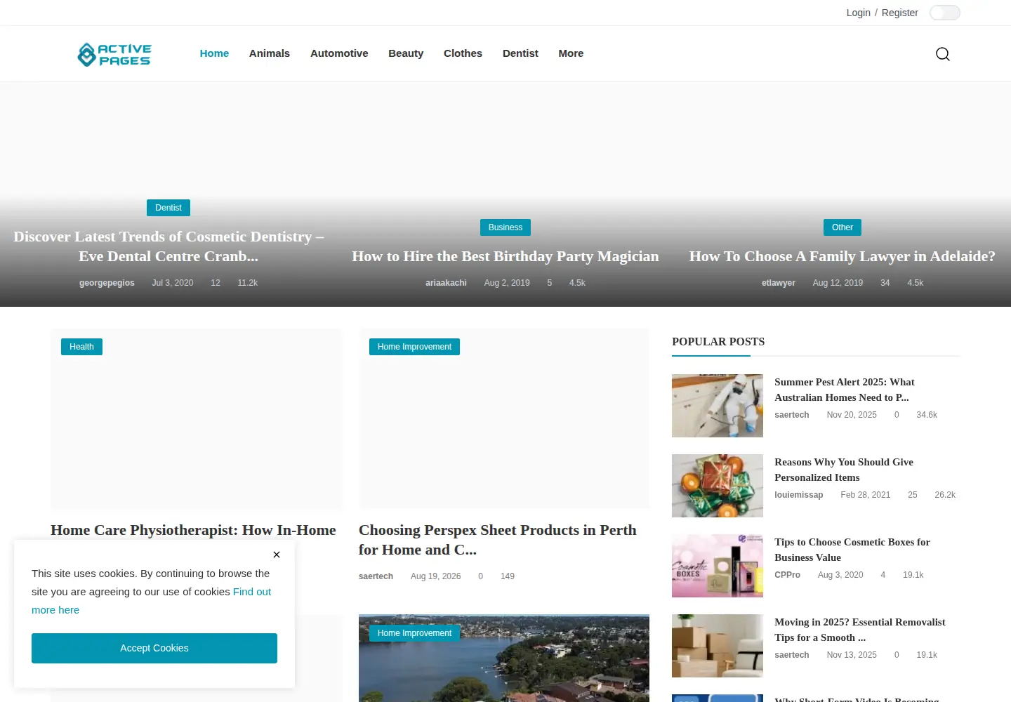Open the Personalized Items gift thumbnail

click(x=718, y=486)
